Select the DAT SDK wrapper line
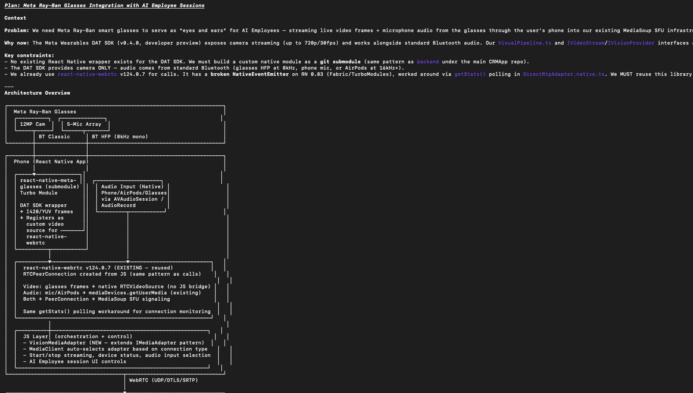 [x=43, y=205]
